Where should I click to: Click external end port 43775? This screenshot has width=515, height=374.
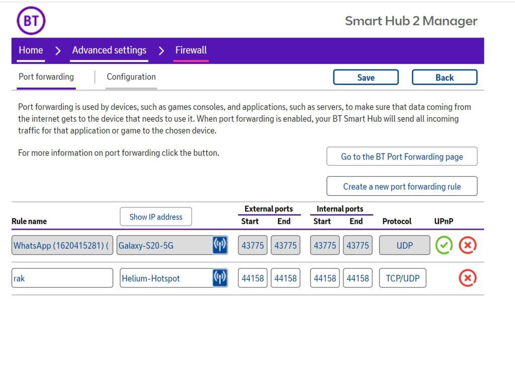click(286, 245)
